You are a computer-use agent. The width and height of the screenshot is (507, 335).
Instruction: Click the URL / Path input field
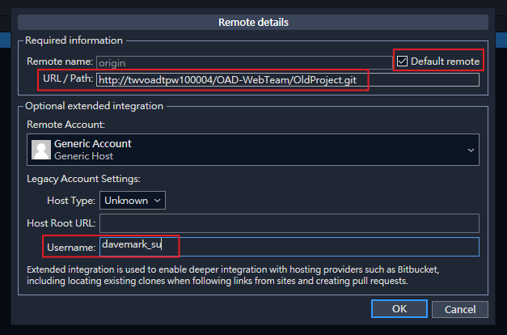click(287, 80)
